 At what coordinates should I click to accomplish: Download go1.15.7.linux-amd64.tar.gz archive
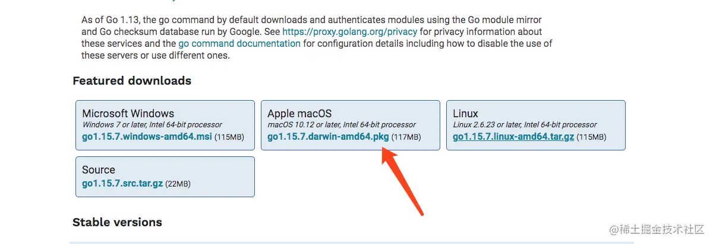pyautogui.click(x=513, y=137)
